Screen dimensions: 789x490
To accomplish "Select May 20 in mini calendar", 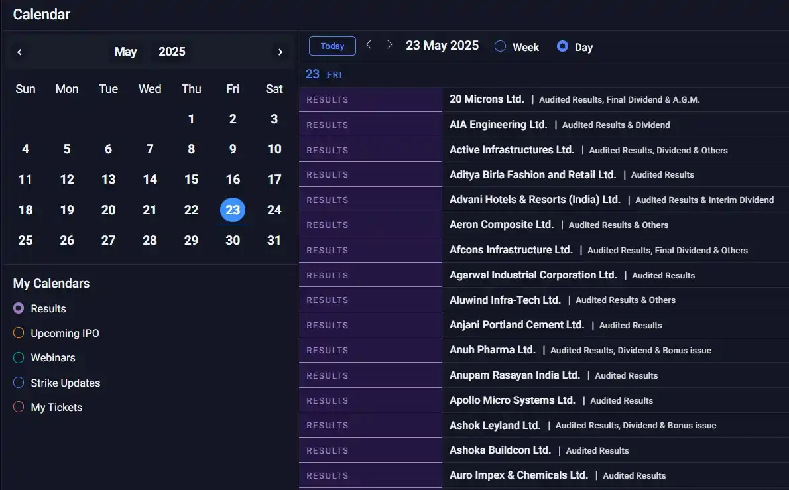I will [x=108, y=210].
